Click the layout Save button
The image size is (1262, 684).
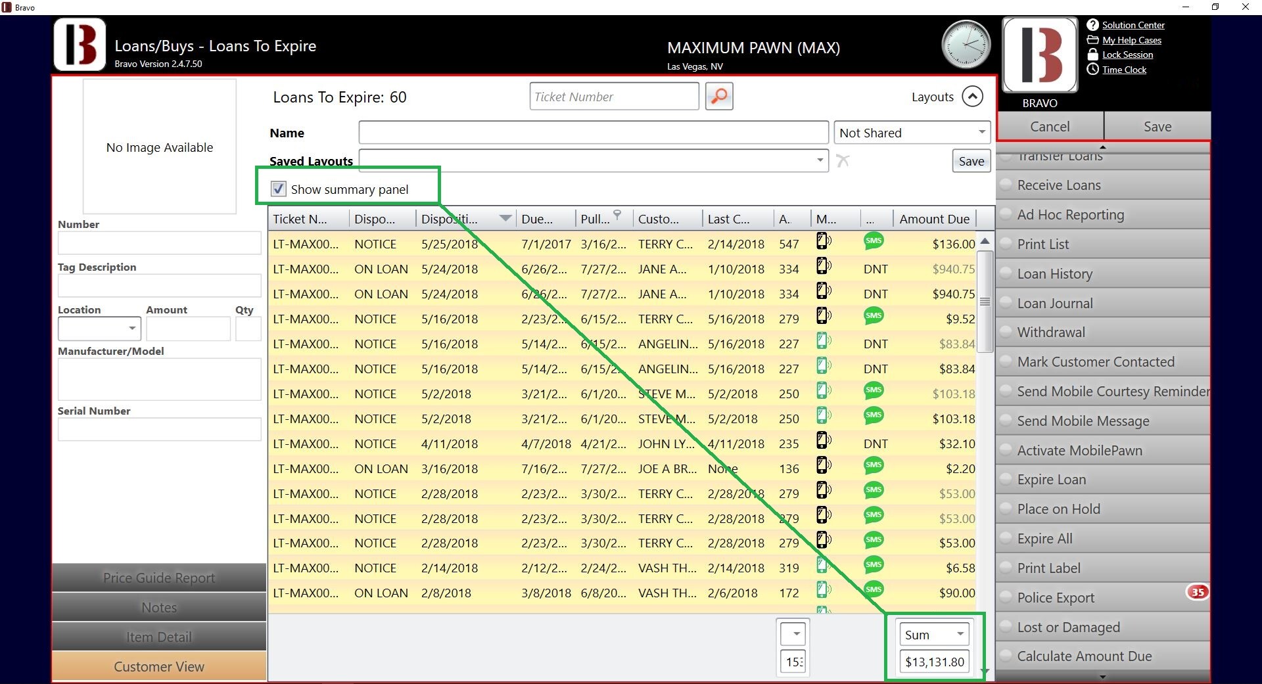tap(971, 161)
